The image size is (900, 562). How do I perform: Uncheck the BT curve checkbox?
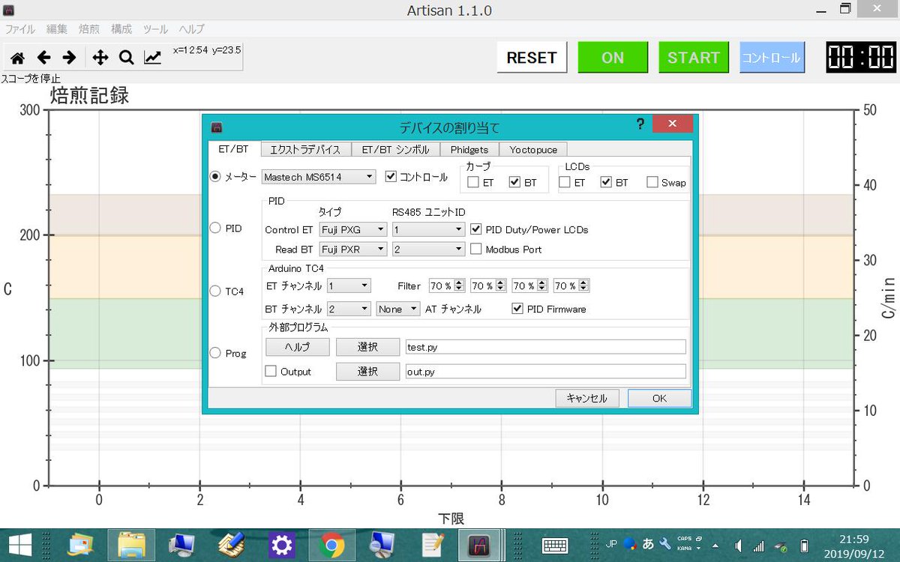point(514,182)
